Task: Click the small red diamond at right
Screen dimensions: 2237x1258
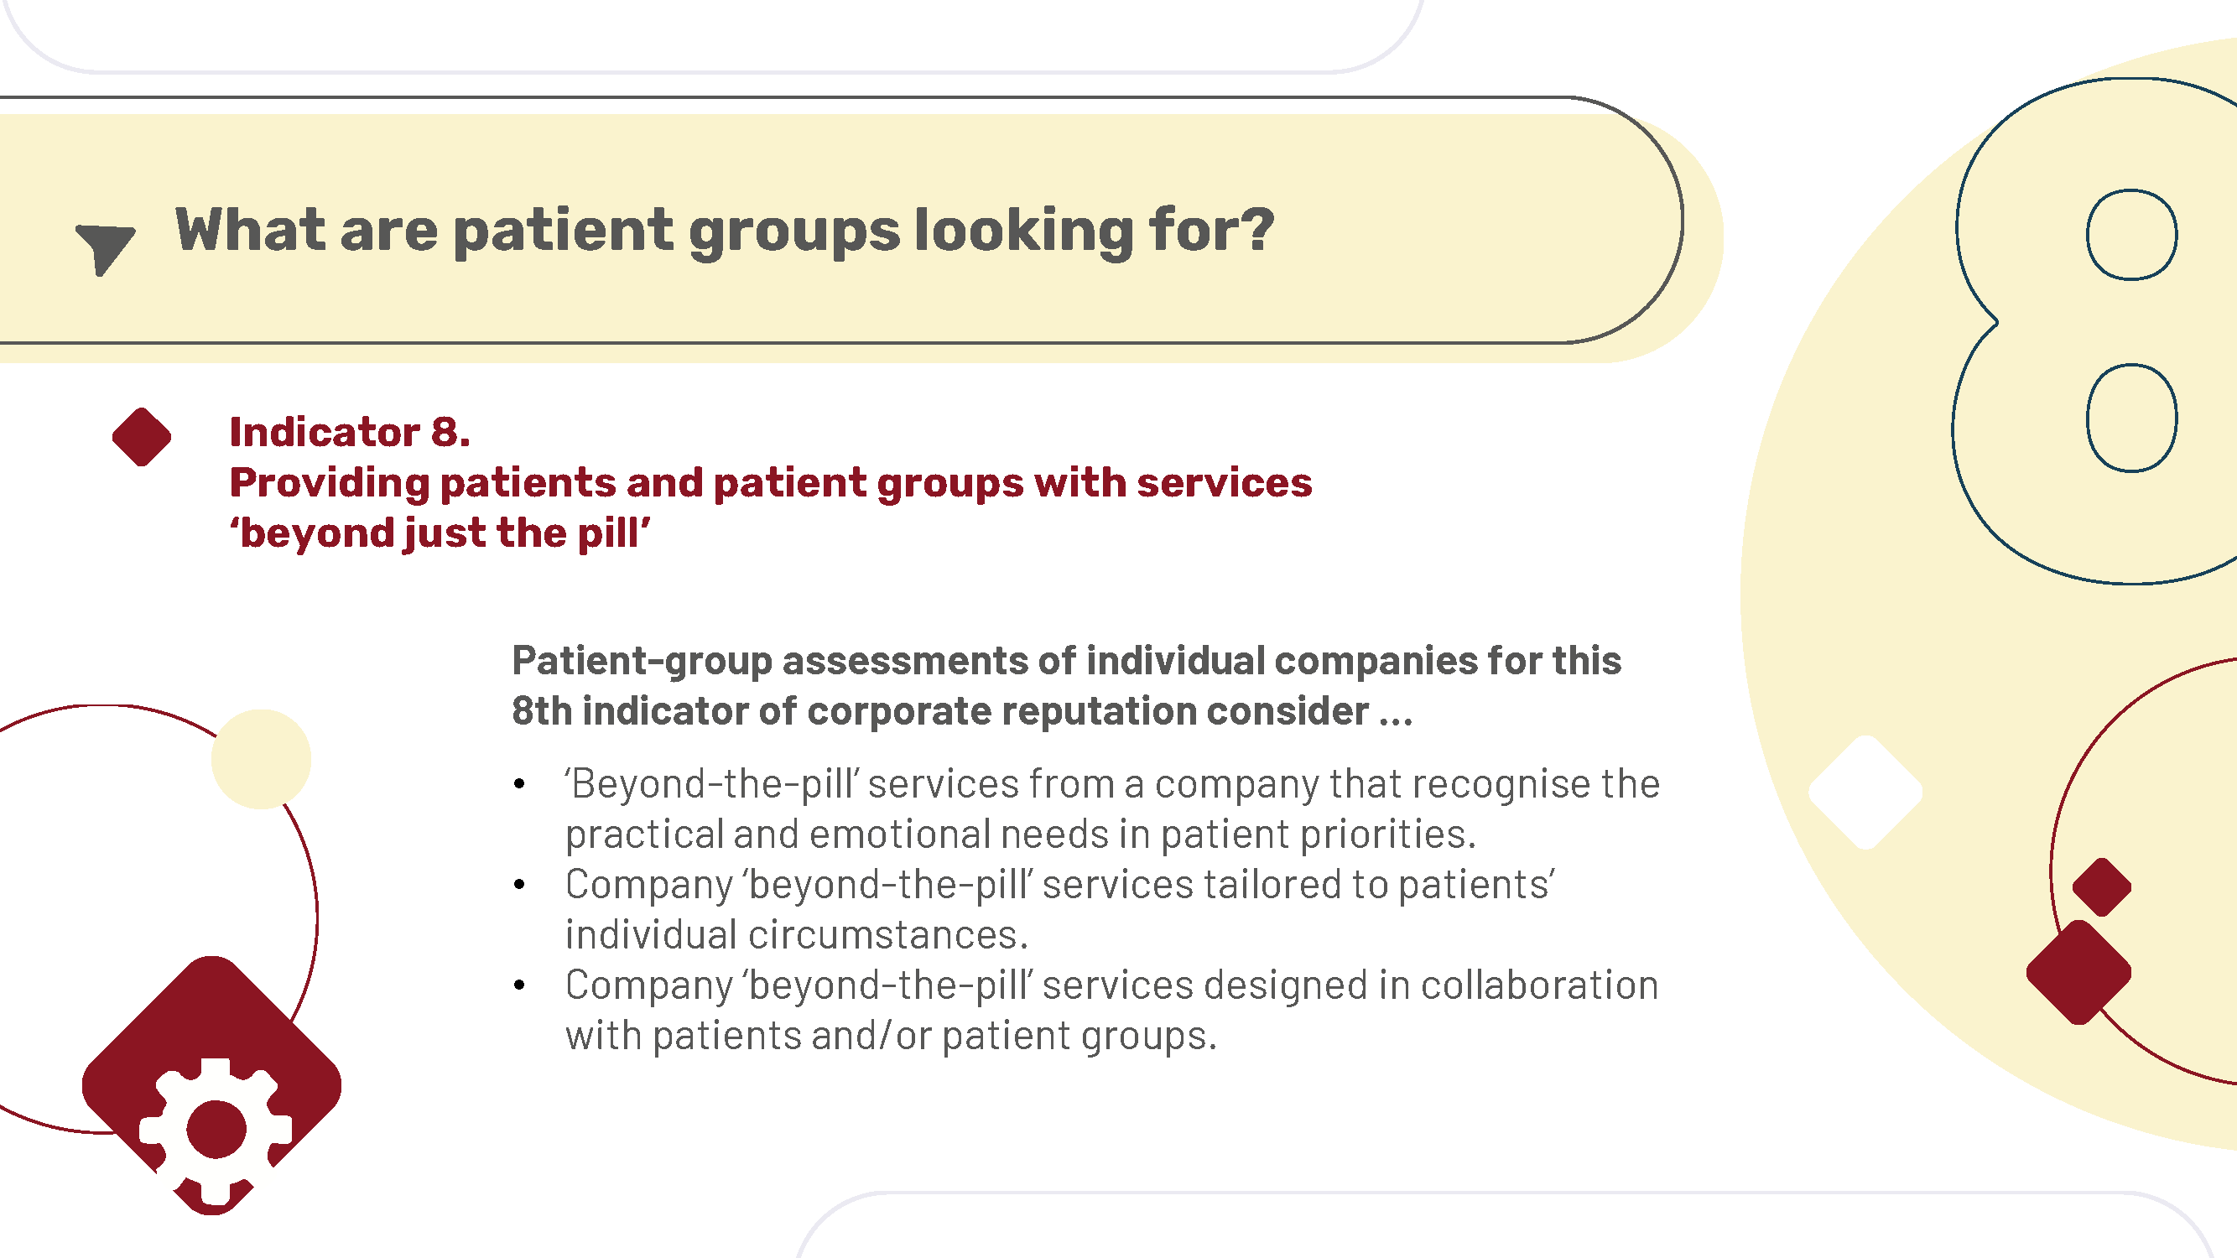Action: point(2101,886)
